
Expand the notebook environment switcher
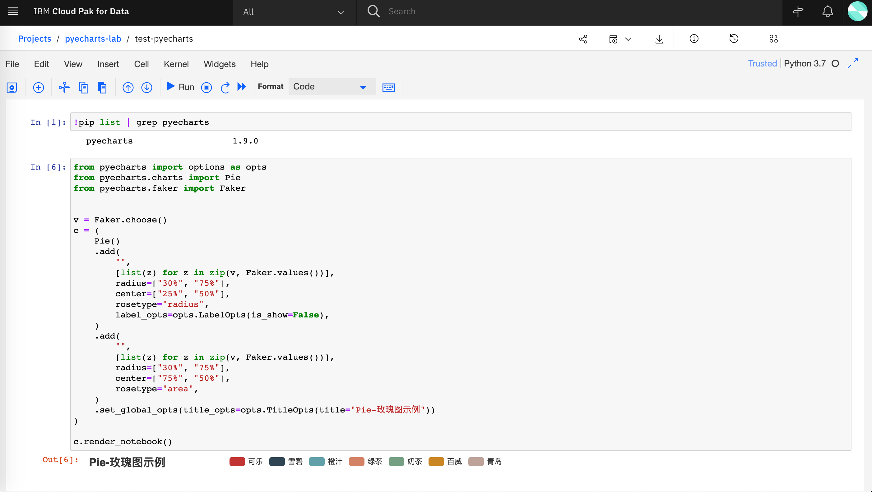click(626, 38)
